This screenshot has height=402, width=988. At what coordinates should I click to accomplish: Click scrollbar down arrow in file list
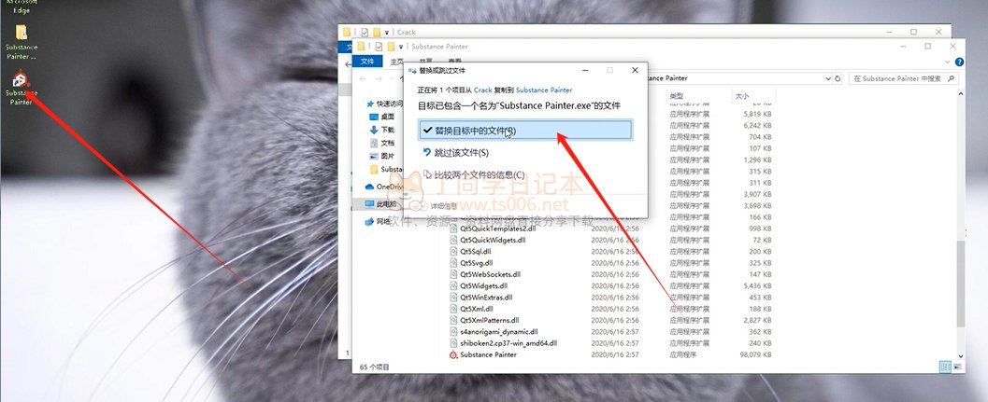pos(960,356)
